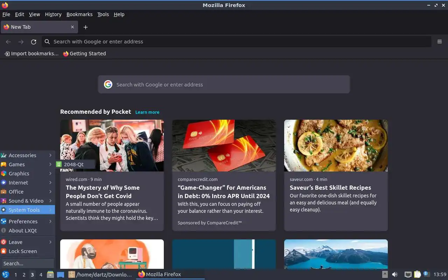Image resolution: width=448 pixels, height=280 pixels.
Task: Expand the Games submenu
Action: coord(27,164)
